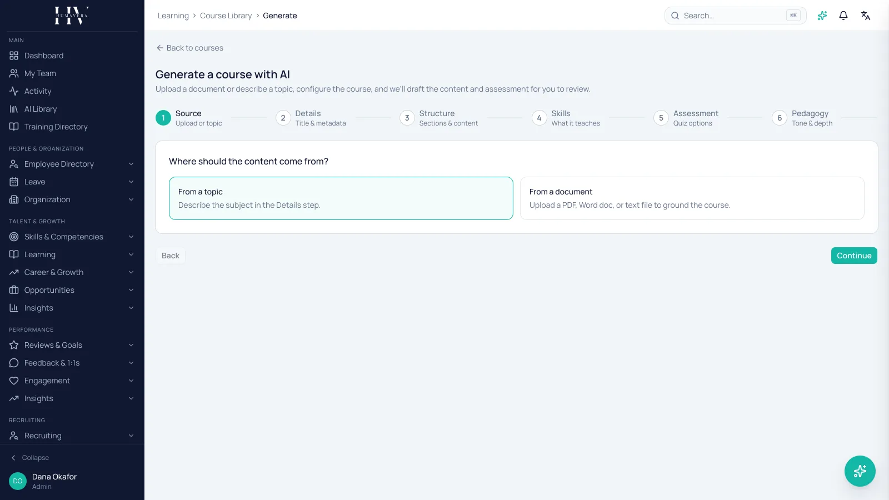This screenshot has width=889, height=500.
Task: Click the AI Library books icon
Action: [14, 109]
